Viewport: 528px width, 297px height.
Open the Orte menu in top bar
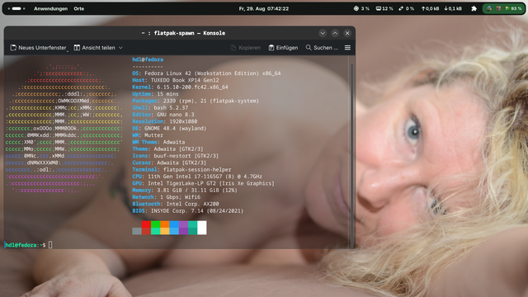click(x=79, y=9)
